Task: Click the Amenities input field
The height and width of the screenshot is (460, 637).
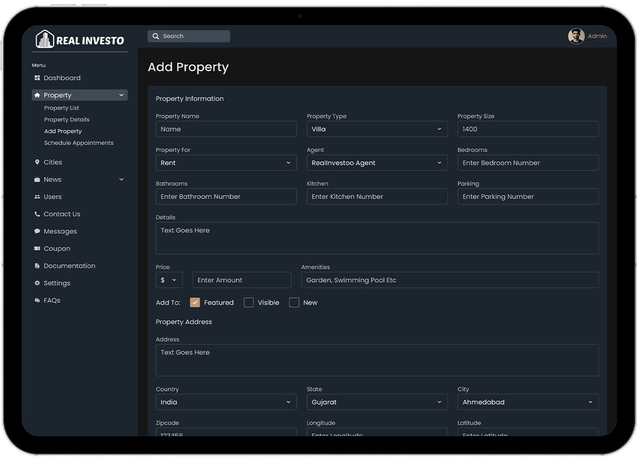Action: point(450,280)
